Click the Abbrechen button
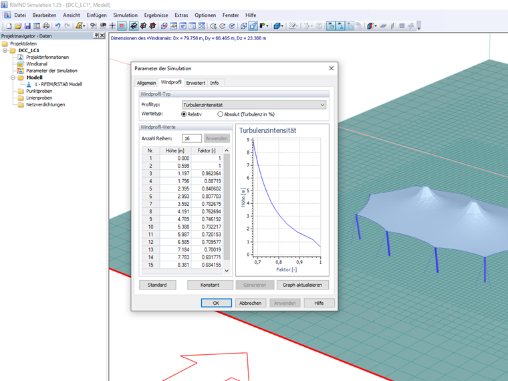Image resolution: width=508 pixels, height=381 pixels. pos(251,303)
